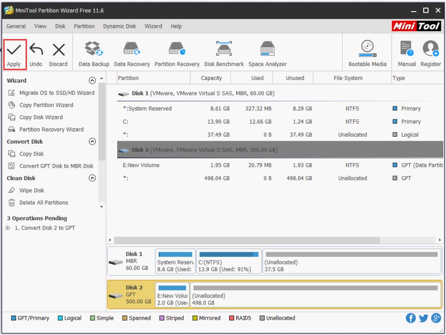Select E:New Volume block in disk map
Image resolution: width=446 pixels, height=335 pixels.
click(172, 295)
